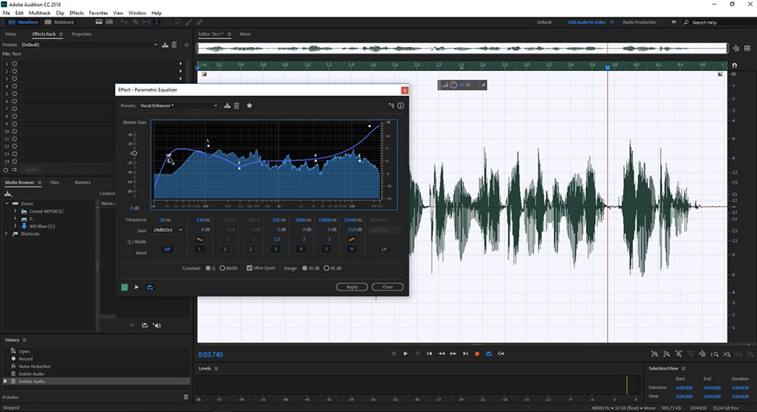The height and width of the screenshot is (412, 757).
Task: Mark Vocal Enhancer preset as favorite star
Action: coord(250,106)
